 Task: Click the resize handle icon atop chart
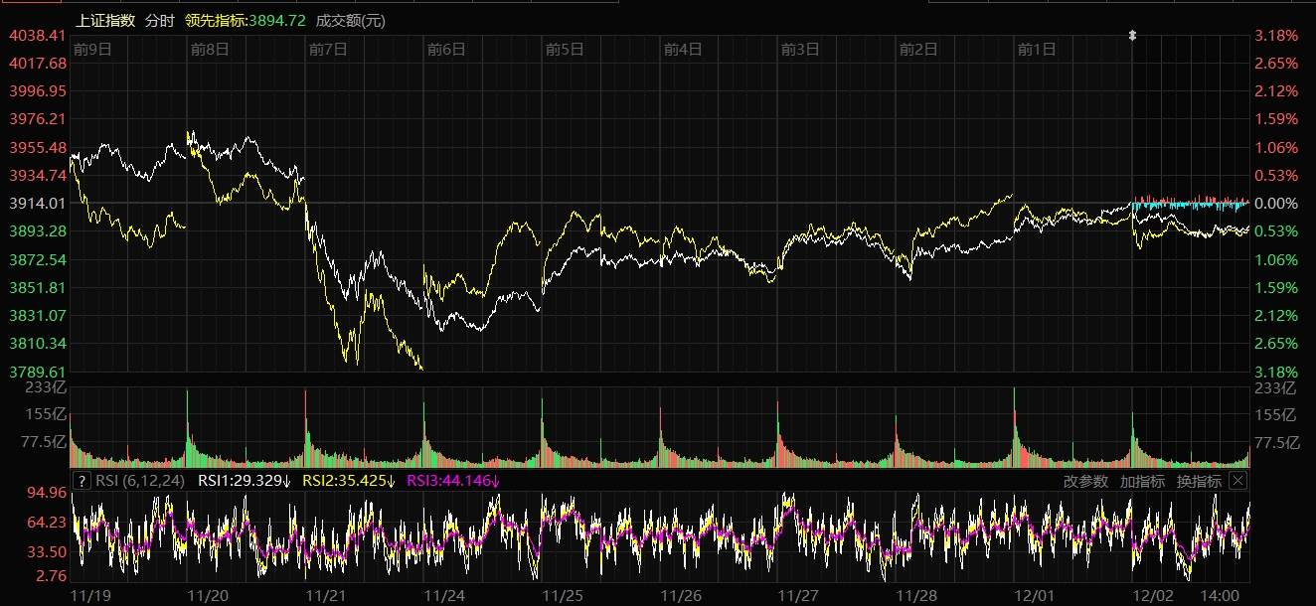coord(1132,36)
